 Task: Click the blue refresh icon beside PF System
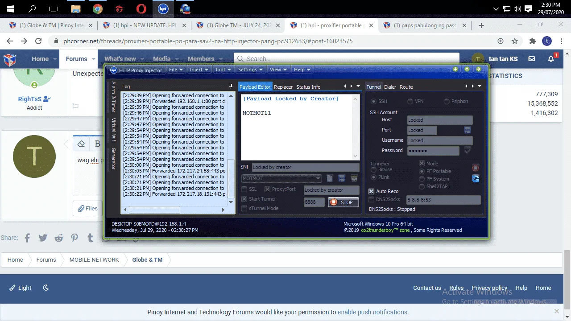tap(476, 179)
